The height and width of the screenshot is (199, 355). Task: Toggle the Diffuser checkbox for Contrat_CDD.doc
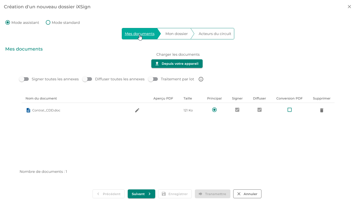pyautogui.click(x=259, y=110)
